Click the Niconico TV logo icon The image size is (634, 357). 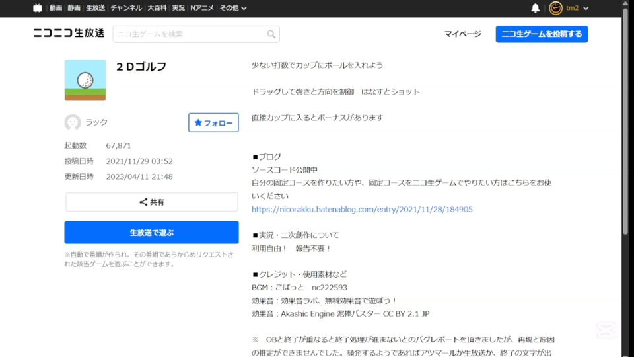click(x=38, y=8)
